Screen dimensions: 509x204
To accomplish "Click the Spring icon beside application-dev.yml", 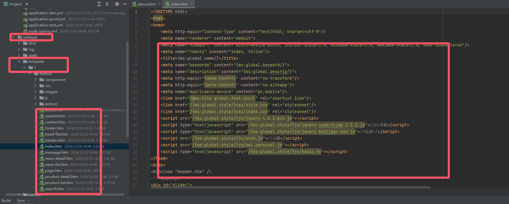I will pos(26,13).
